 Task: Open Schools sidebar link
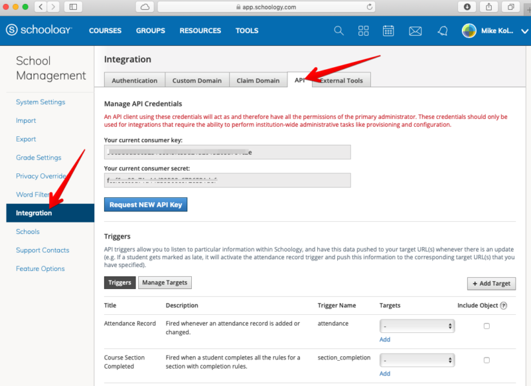tap(28, 231)
